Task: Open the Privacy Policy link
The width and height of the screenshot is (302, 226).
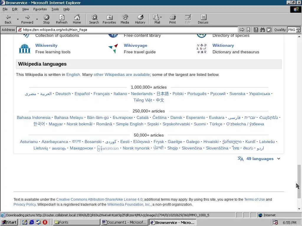Action: point(24,205)
